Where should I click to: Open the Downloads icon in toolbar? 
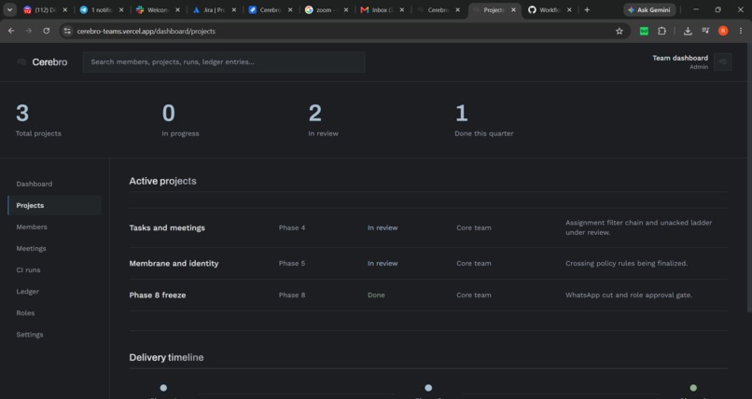[x=688, y=31]
